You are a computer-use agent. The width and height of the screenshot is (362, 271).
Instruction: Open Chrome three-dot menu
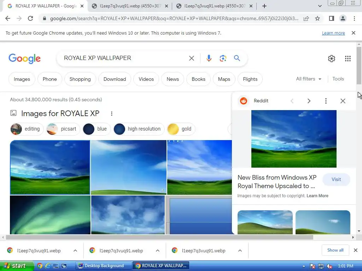tap(354, 18)
